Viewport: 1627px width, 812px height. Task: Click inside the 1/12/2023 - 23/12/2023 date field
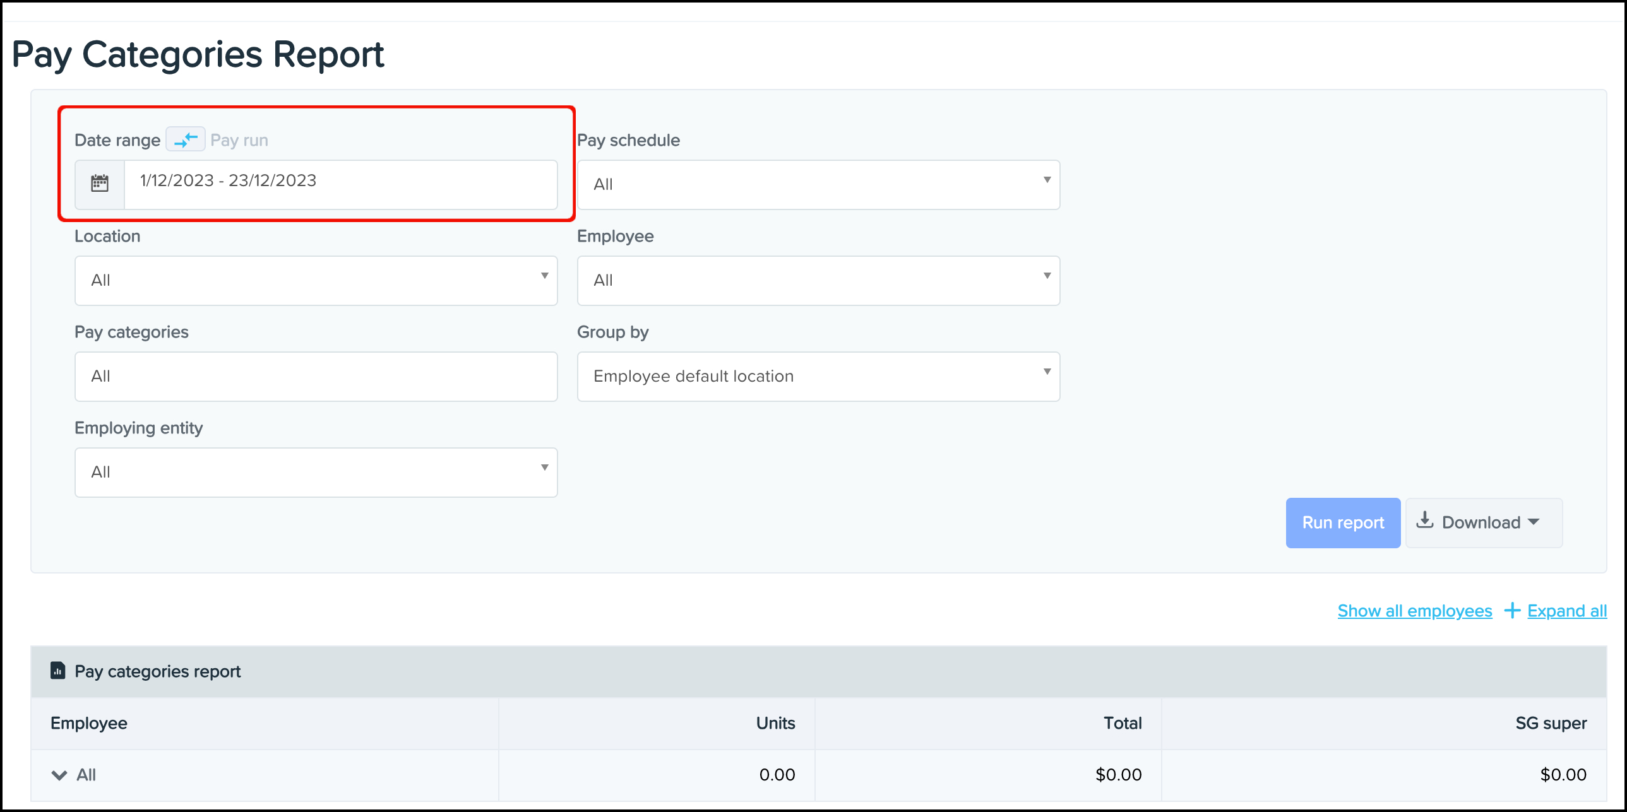tap(341, 184)
